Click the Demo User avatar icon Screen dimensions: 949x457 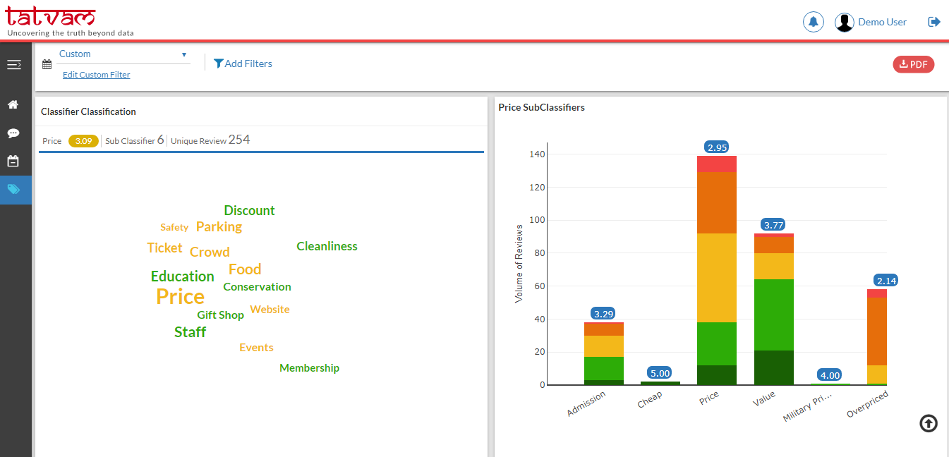point(845,23)
